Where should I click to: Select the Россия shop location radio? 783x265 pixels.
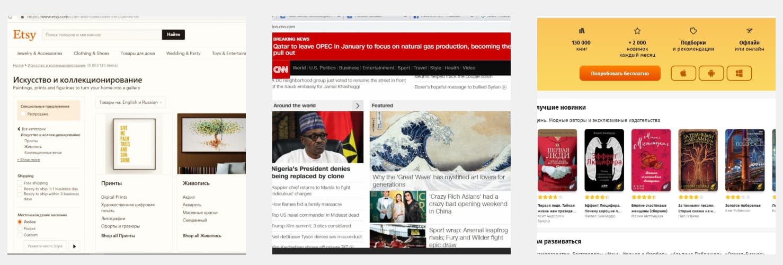tap(20, 228)
